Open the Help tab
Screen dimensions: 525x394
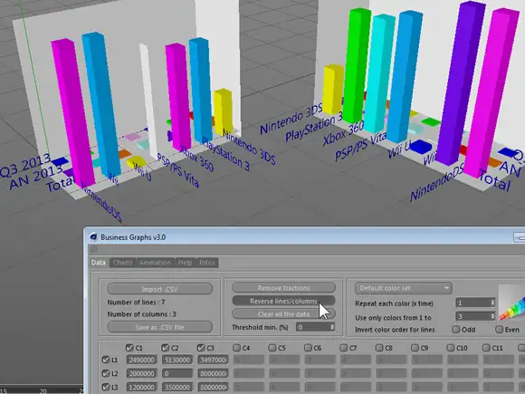tap(185, 263)
